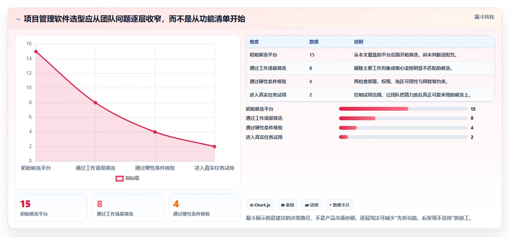Open the 15 初始候选平台 stat card
Screen dimensions: 510x237
click(x=51, y=208)
